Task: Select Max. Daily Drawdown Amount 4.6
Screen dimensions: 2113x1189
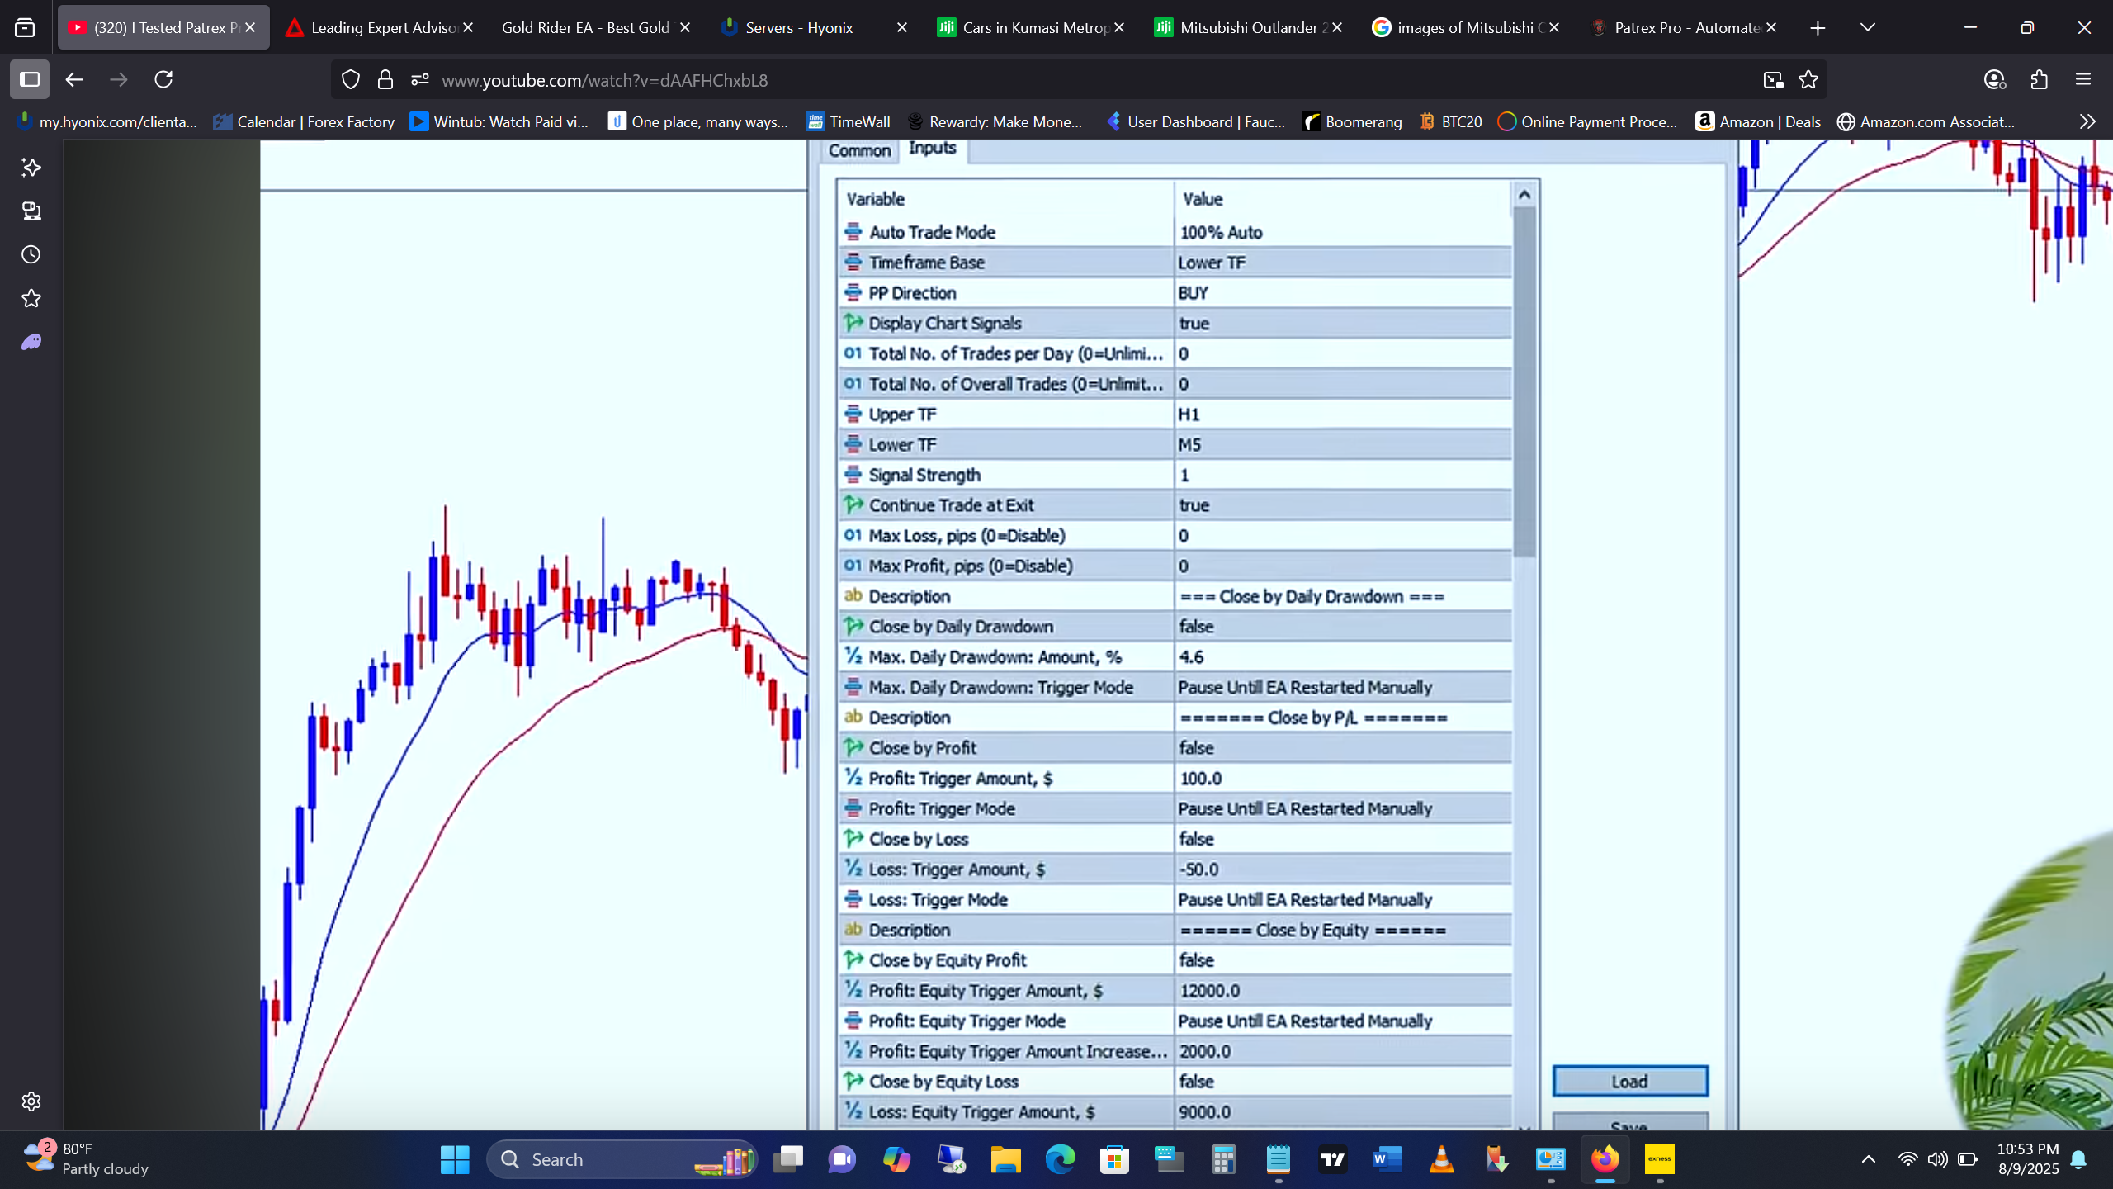Action: coord(1343,657)
